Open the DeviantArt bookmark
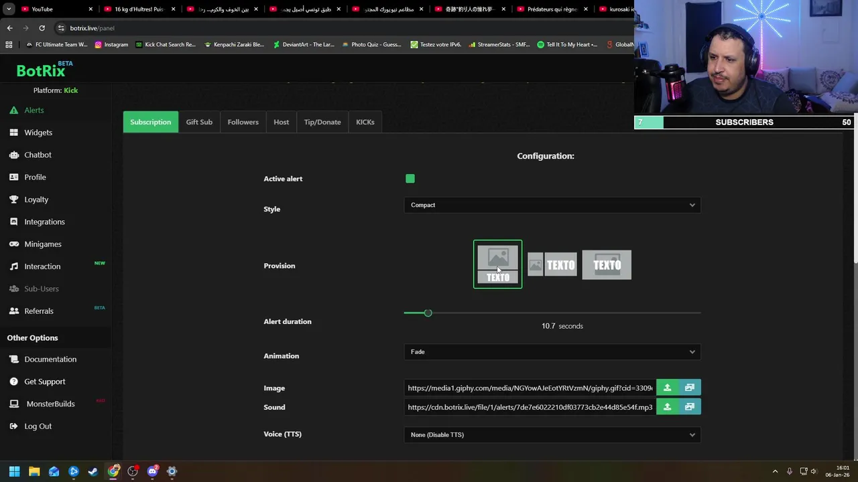 click(x=304, y=45)
